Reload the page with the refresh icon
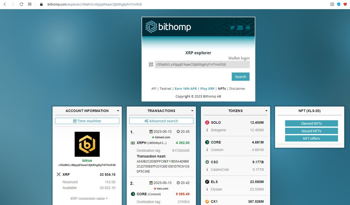This screenshot has height=205, width=350. point(21,4)
